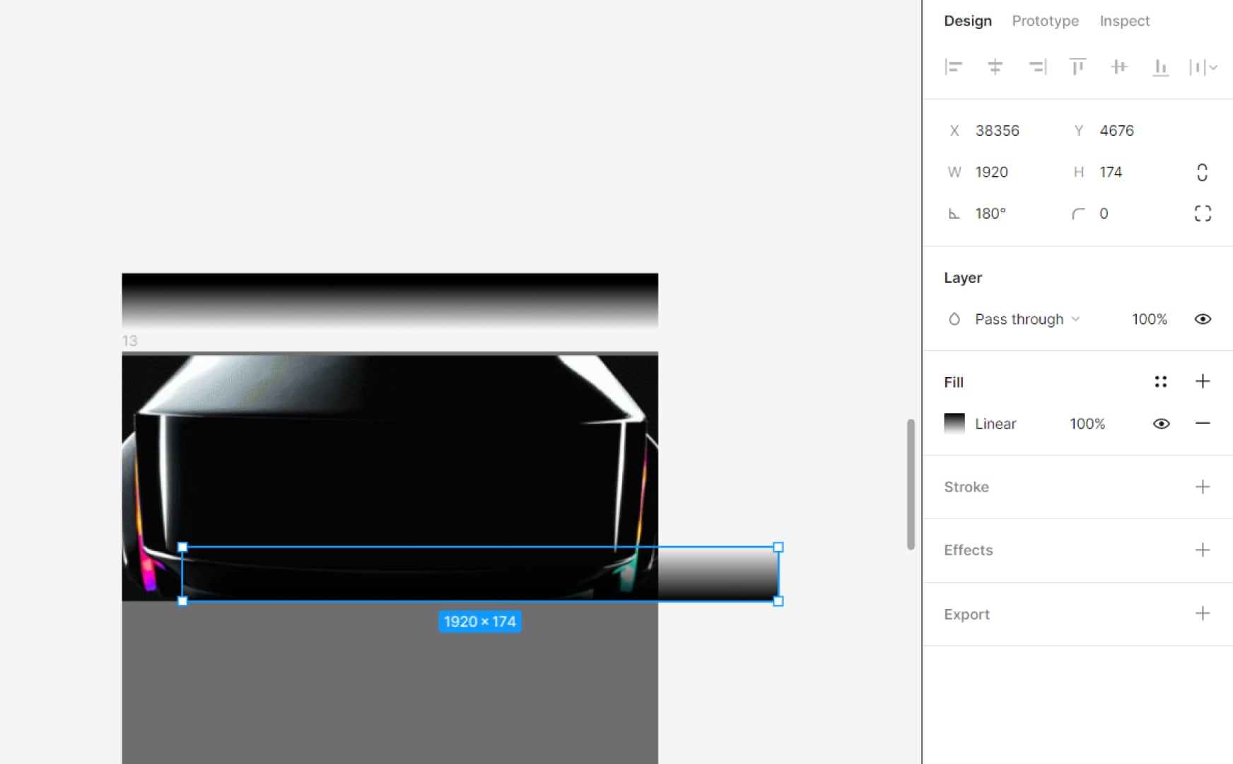
Task: Select the top-left resize handle
Action: (x=182, y=547)
